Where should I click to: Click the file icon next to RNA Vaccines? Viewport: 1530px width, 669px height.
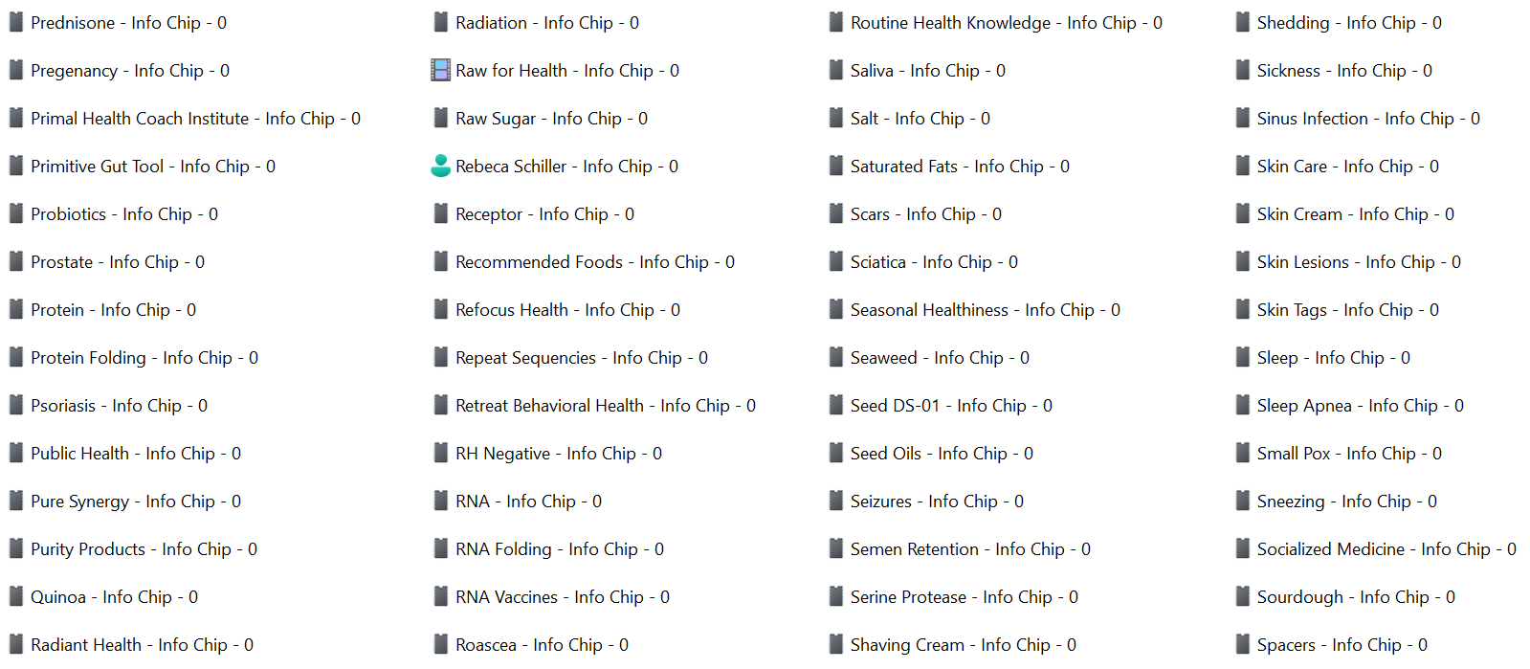click(441, 596)
